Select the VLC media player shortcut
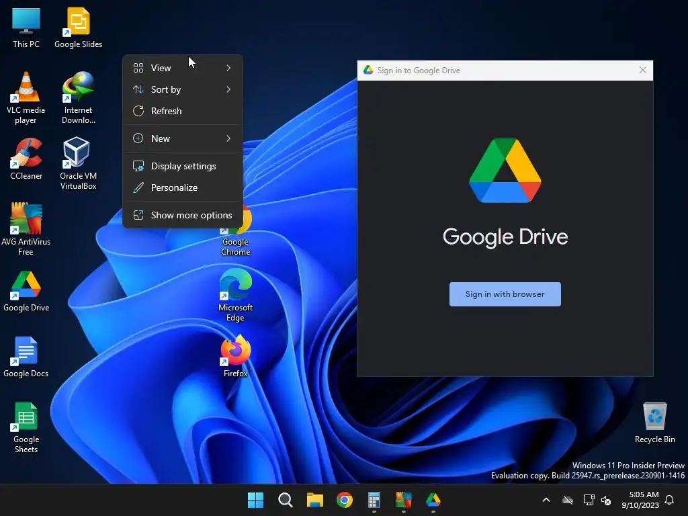 pyautogui.click(x=26, y=98)
